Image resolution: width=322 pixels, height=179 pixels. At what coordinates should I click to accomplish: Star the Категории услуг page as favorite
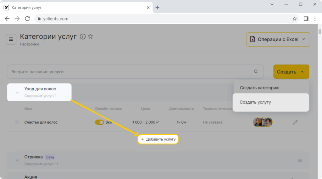(90, 36)
